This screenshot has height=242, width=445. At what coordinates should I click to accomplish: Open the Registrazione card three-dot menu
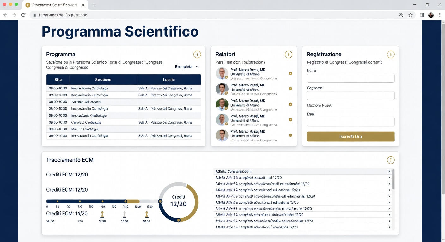click(x=391, y=55)
